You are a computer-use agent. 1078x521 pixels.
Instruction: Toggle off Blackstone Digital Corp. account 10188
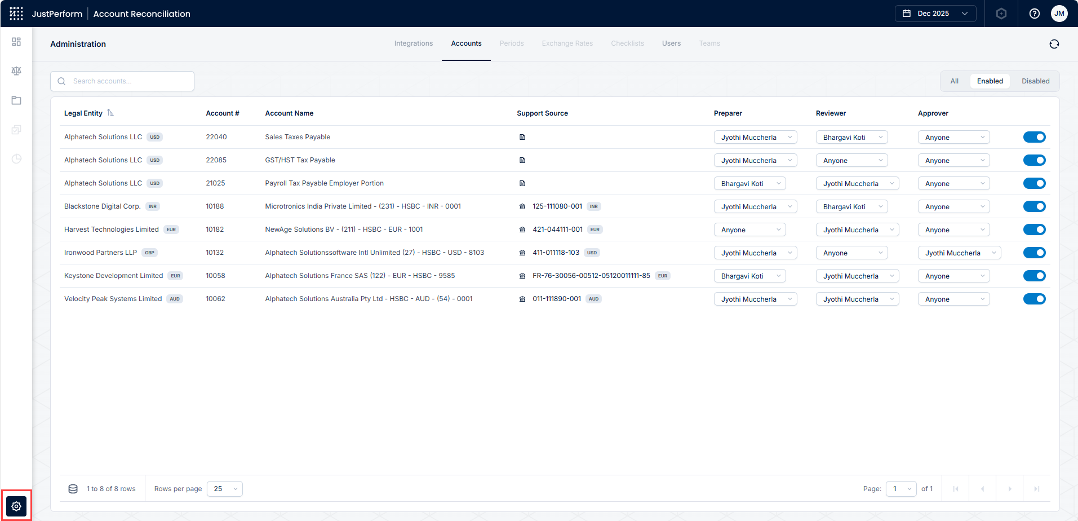[x=1035, y=206]
